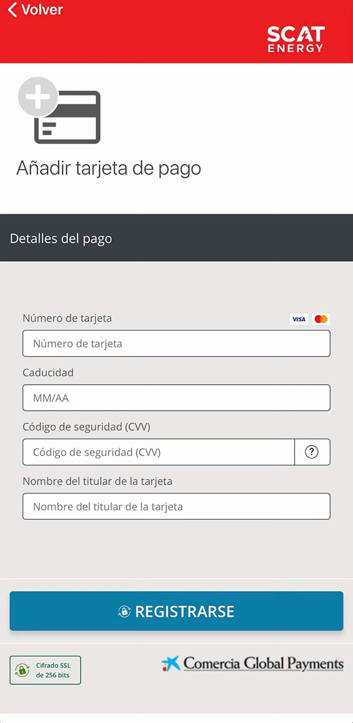
Task: Click the Caducidad field label
Action: (48, 373)
